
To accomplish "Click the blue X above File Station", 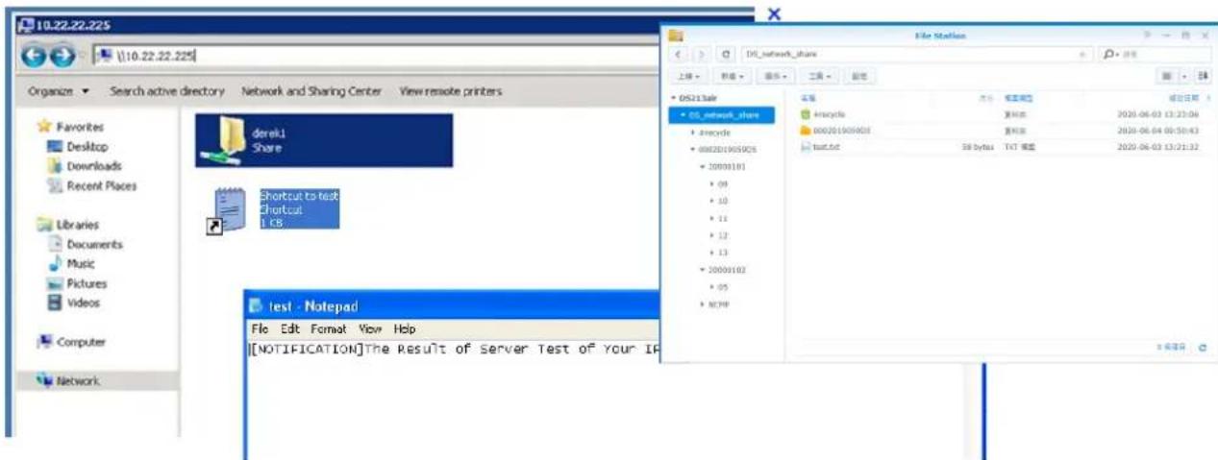I will click(x=774, y=13).
